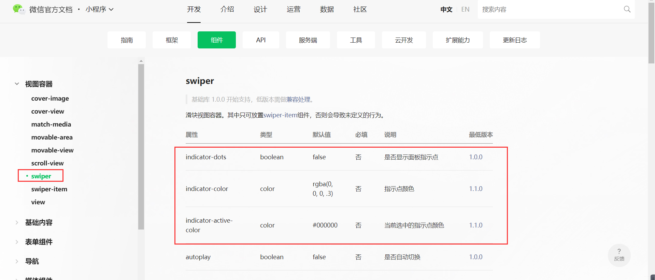
Task: Select swiper in sidebar
Action: point(41,176)
